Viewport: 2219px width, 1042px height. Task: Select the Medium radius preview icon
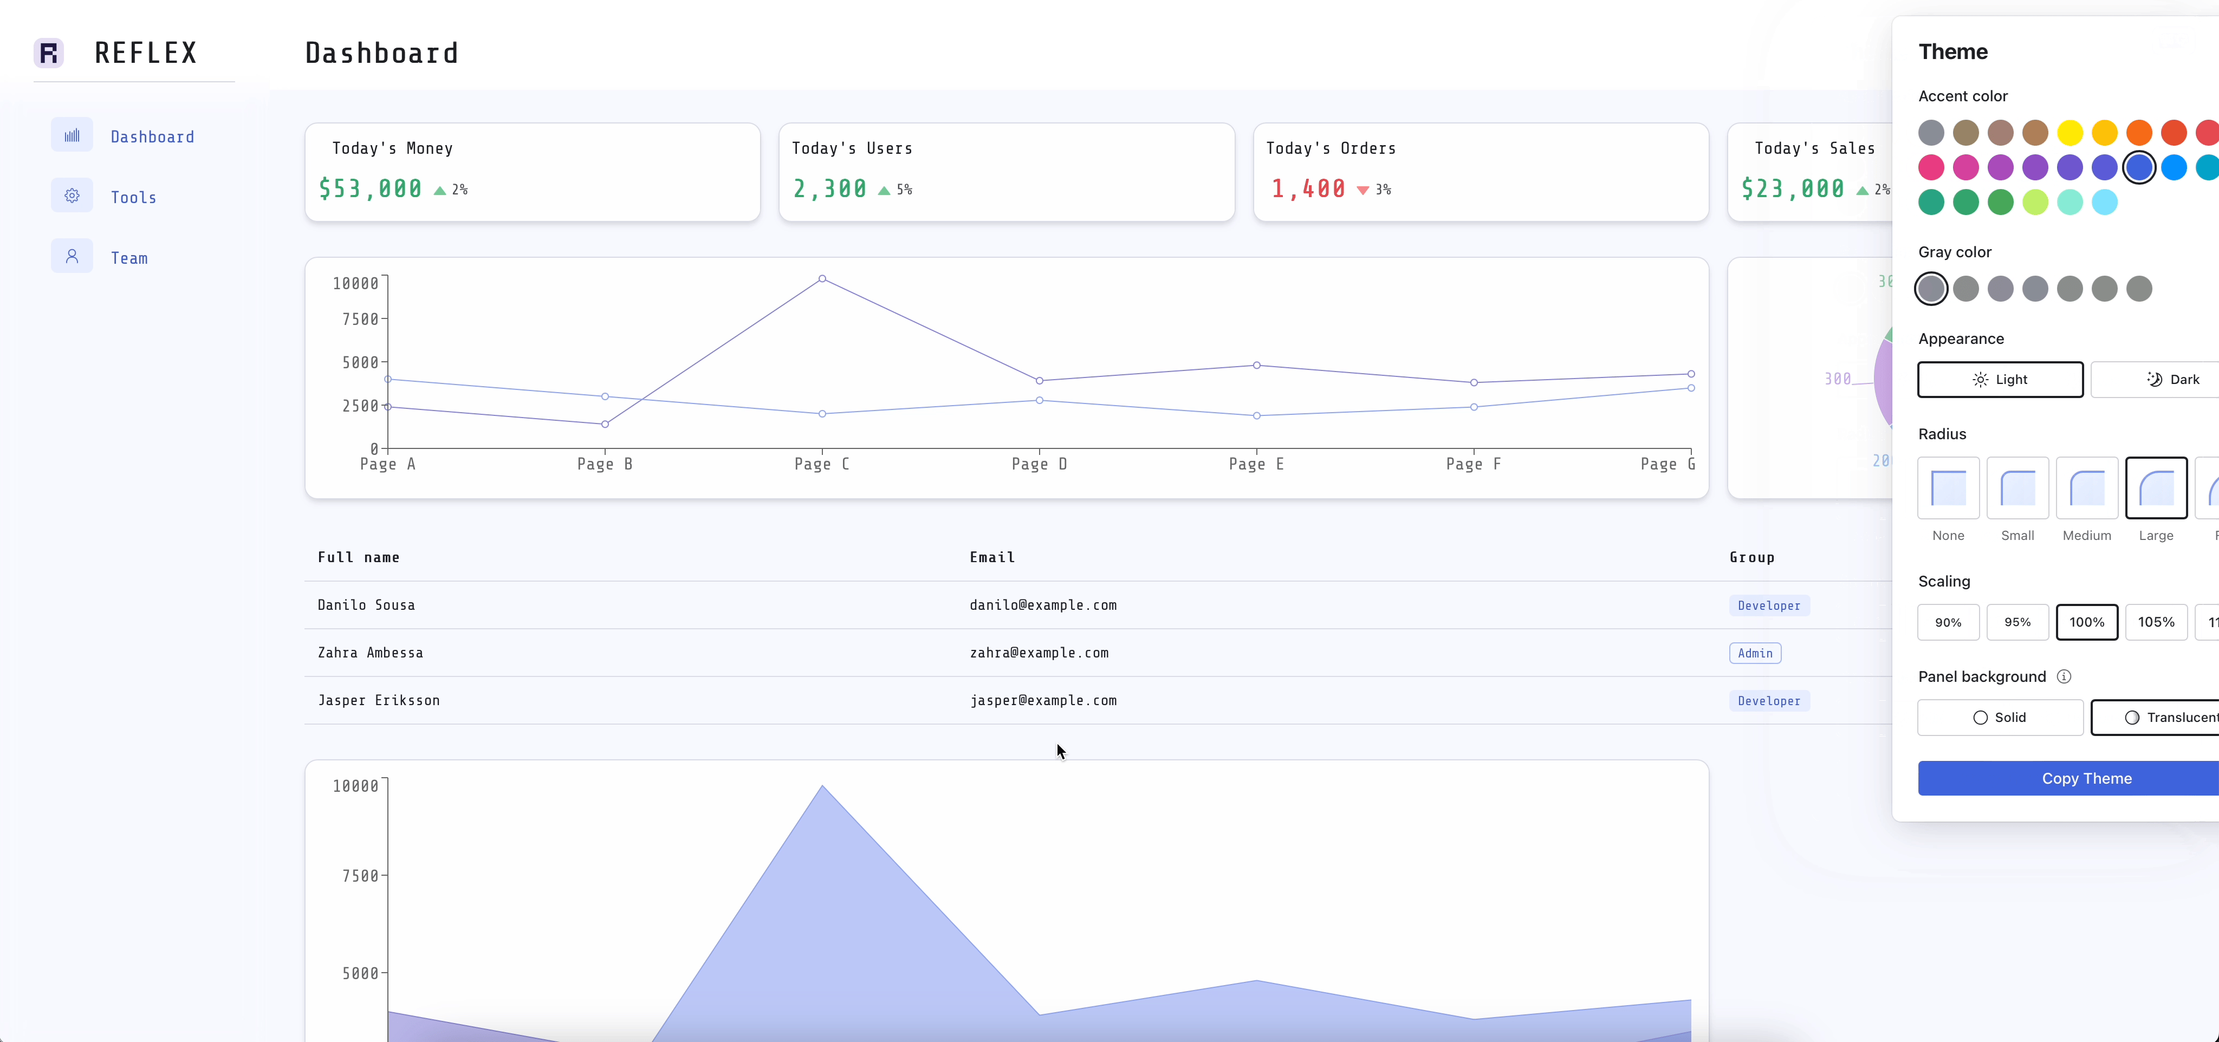[x=2086, y=489]
